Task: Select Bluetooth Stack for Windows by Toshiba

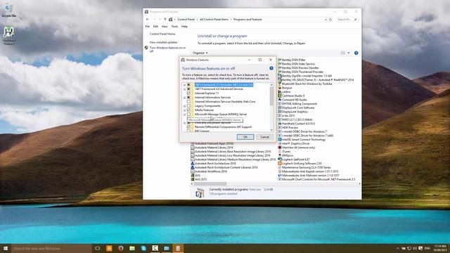Action: coord(304,84)
